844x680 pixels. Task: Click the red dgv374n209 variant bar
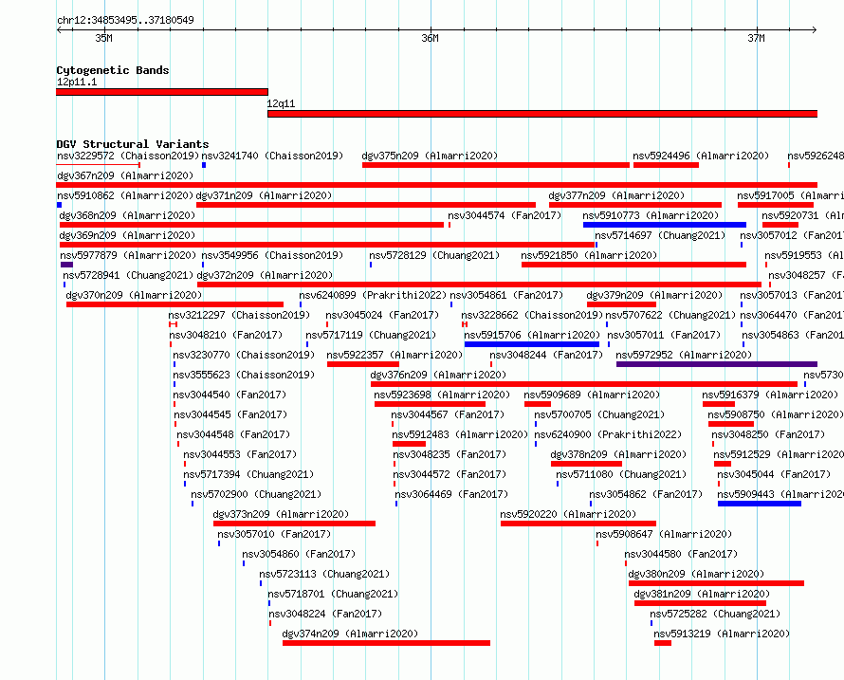pos(387,643)
